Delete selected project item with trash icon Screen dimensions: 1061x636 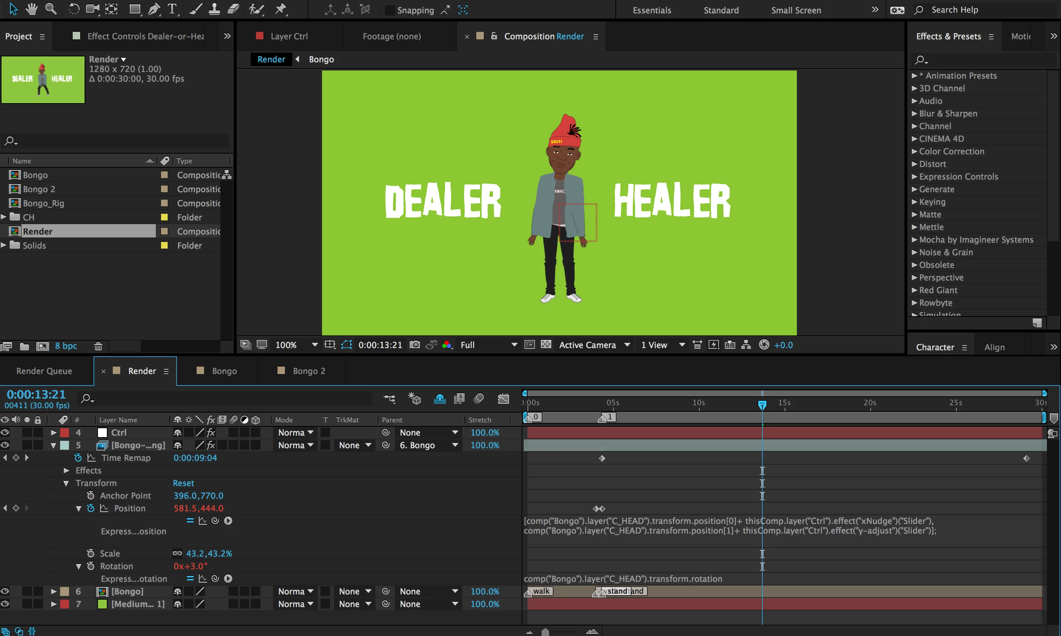(x=98, y=346)
